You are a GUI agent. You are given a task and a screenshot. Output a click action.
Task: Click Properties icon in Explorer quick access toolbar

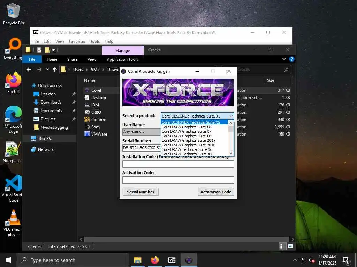(x=39, y=50)
